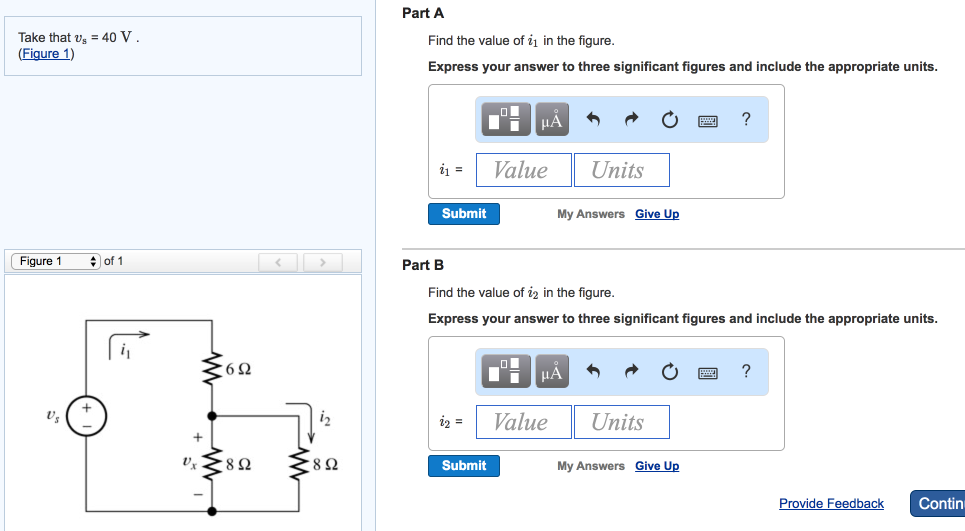Screen dimensions: 965x531
Task: Open the on-screen keyboard icon in Part B
Action: tap(708, 372)
